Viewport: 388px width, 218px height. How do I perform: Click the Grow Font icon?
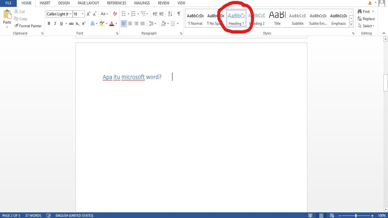tap(89, 14)
